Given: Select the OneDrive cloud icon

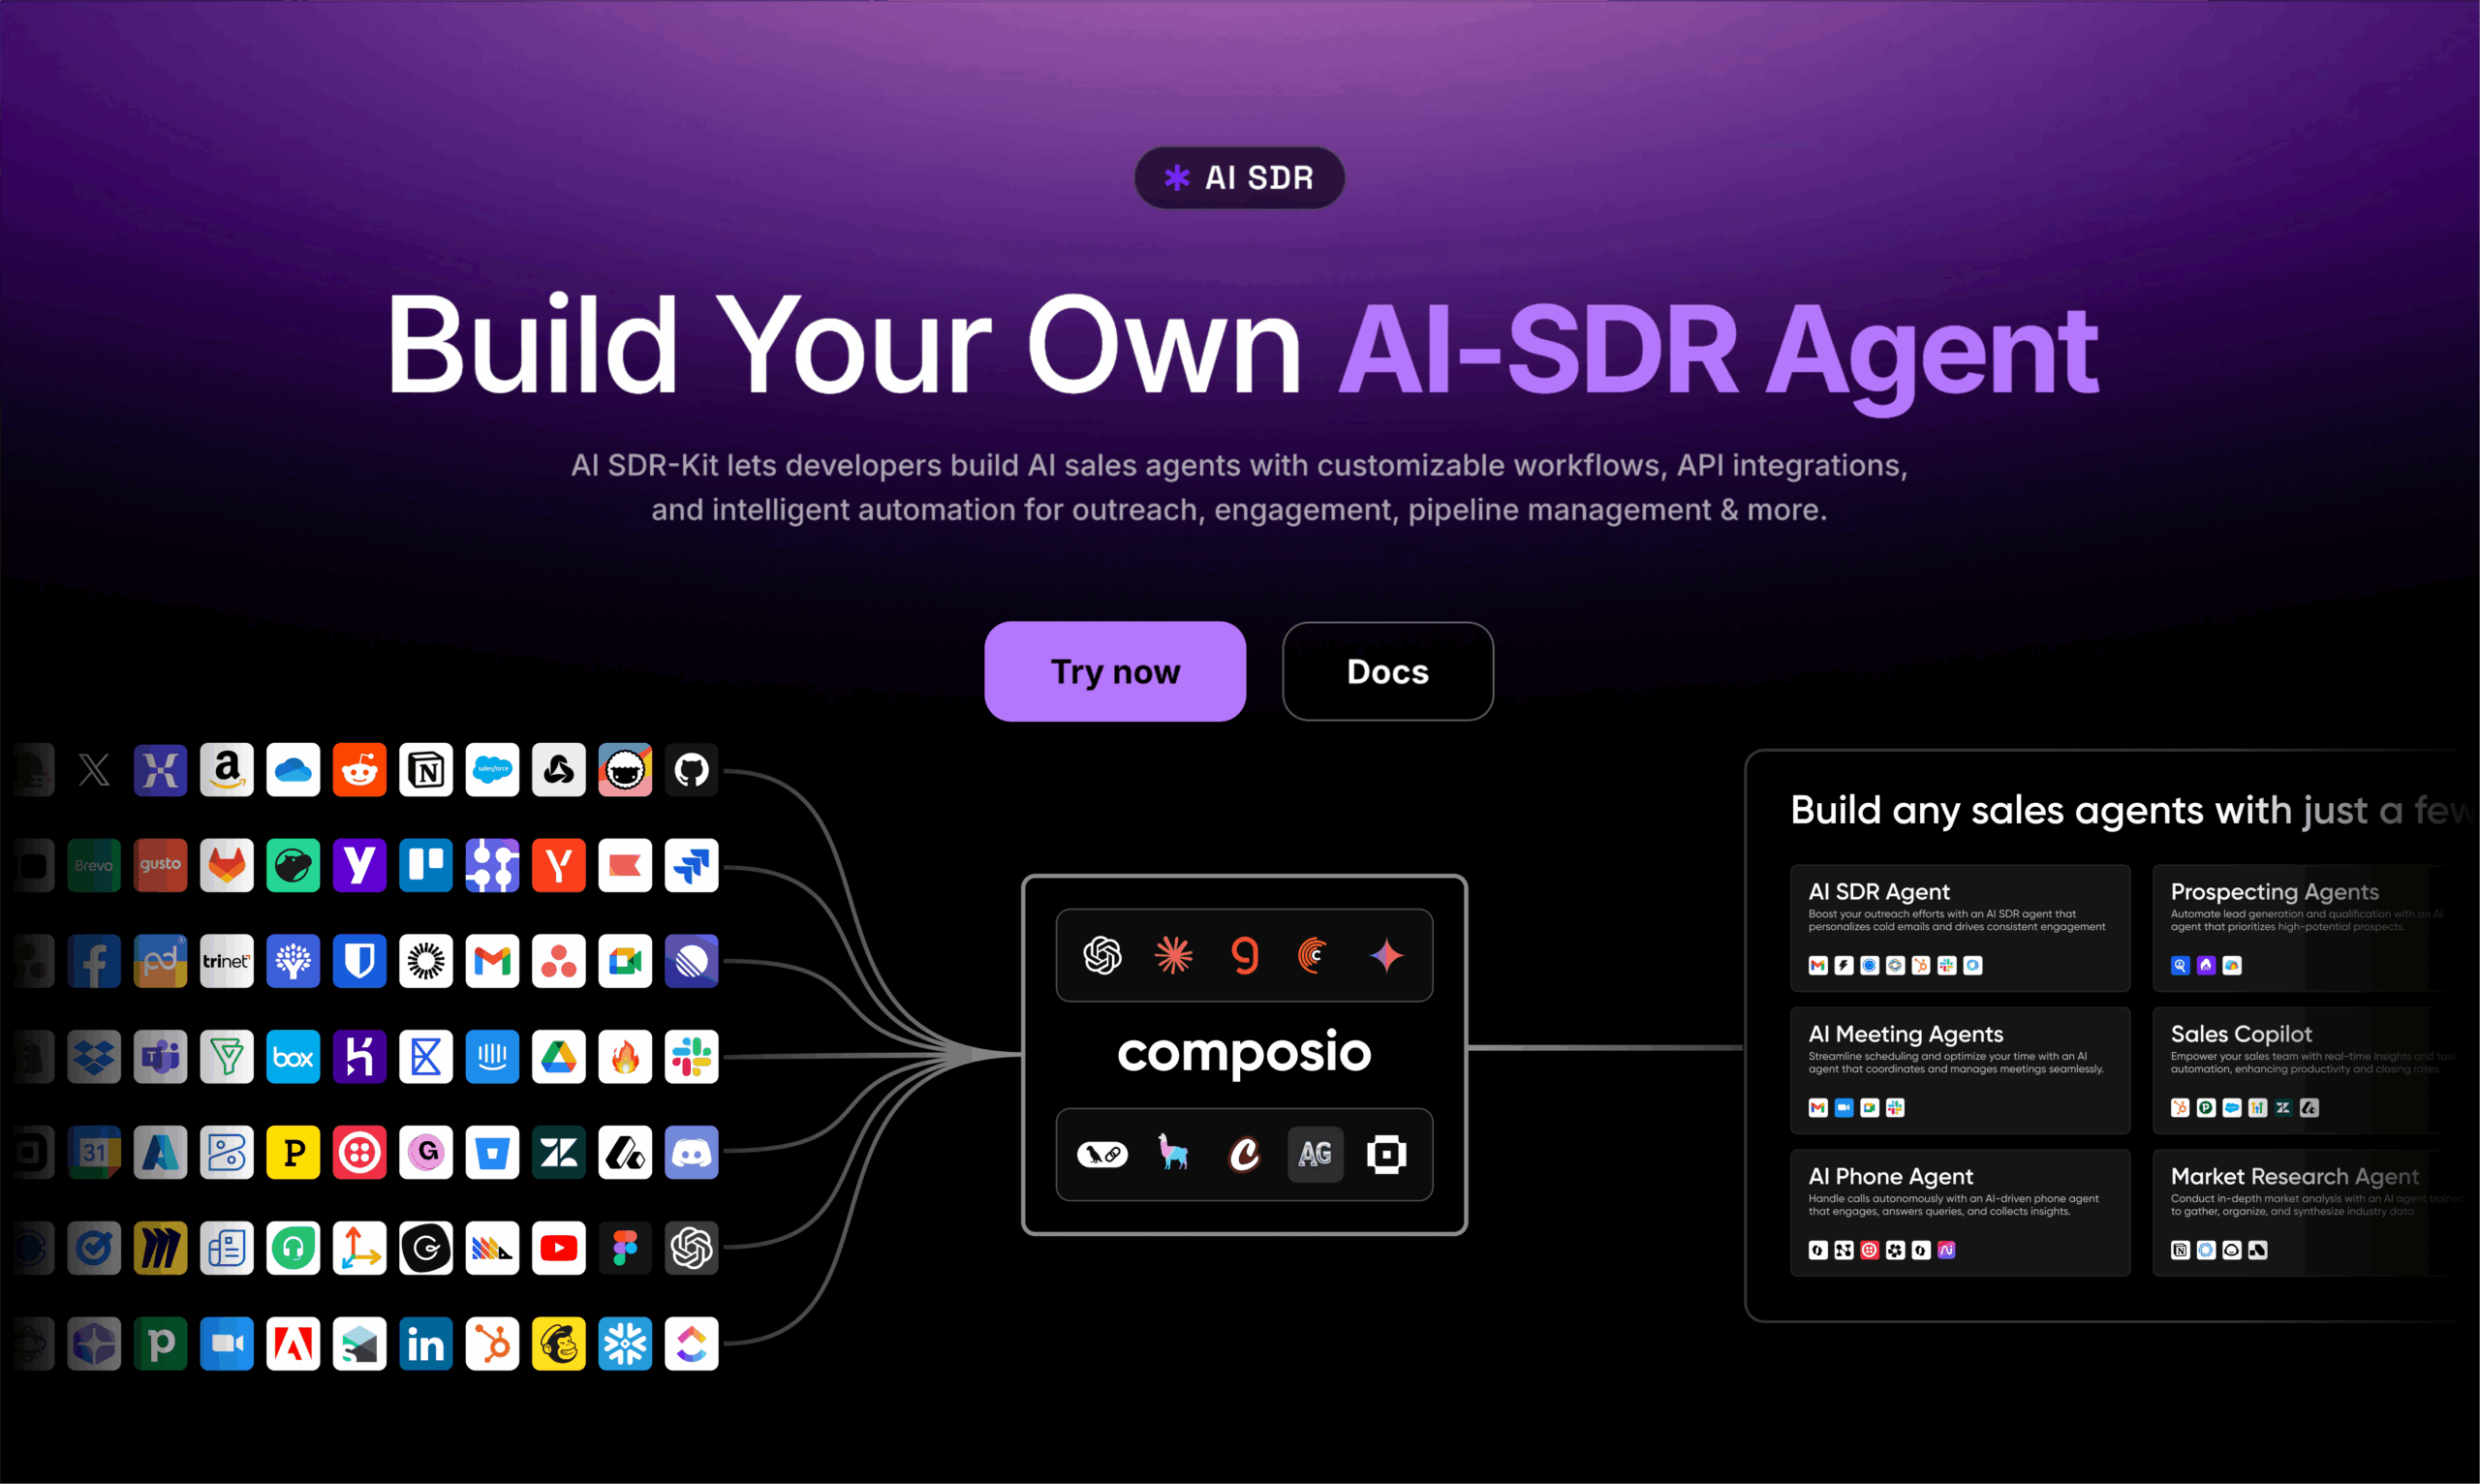Looking at the screenshot, I should coord(293,770).
